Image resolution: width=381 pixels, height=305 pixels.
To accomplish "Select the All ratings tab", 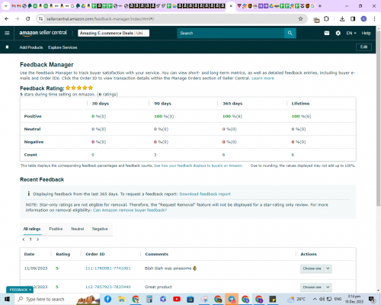I will (32, 229).
